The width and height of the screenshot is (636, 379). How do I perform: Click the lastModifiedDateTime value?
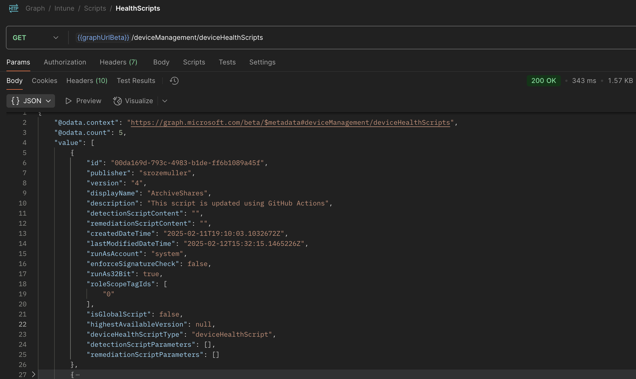pyautogui.click(x=244, y=244)
